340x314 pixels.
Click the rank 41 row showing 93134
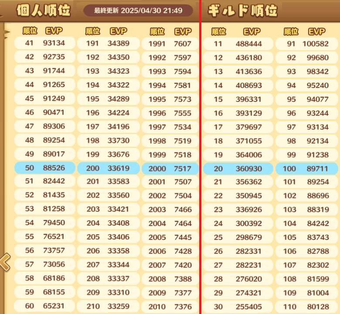point(45,43)
